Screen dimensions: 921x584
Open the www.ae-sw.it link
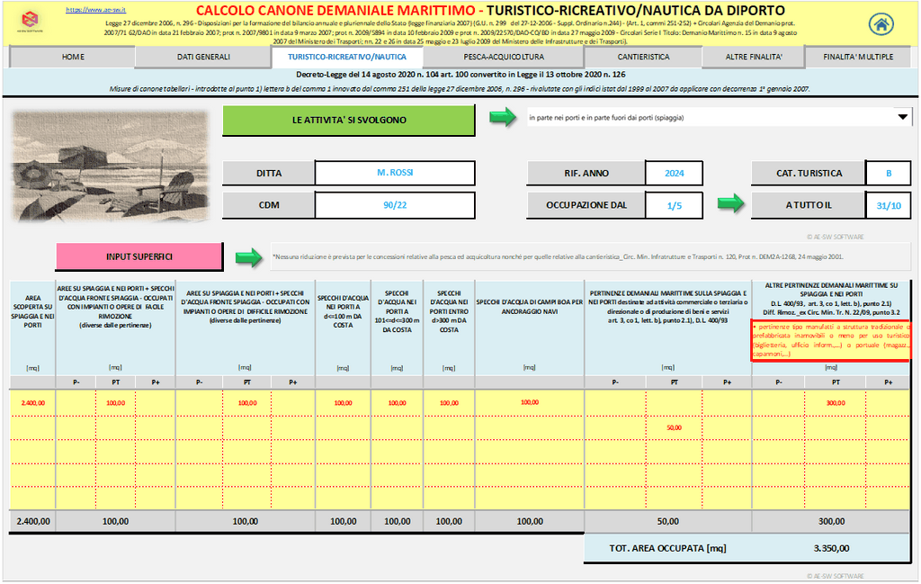click(89, 10)
